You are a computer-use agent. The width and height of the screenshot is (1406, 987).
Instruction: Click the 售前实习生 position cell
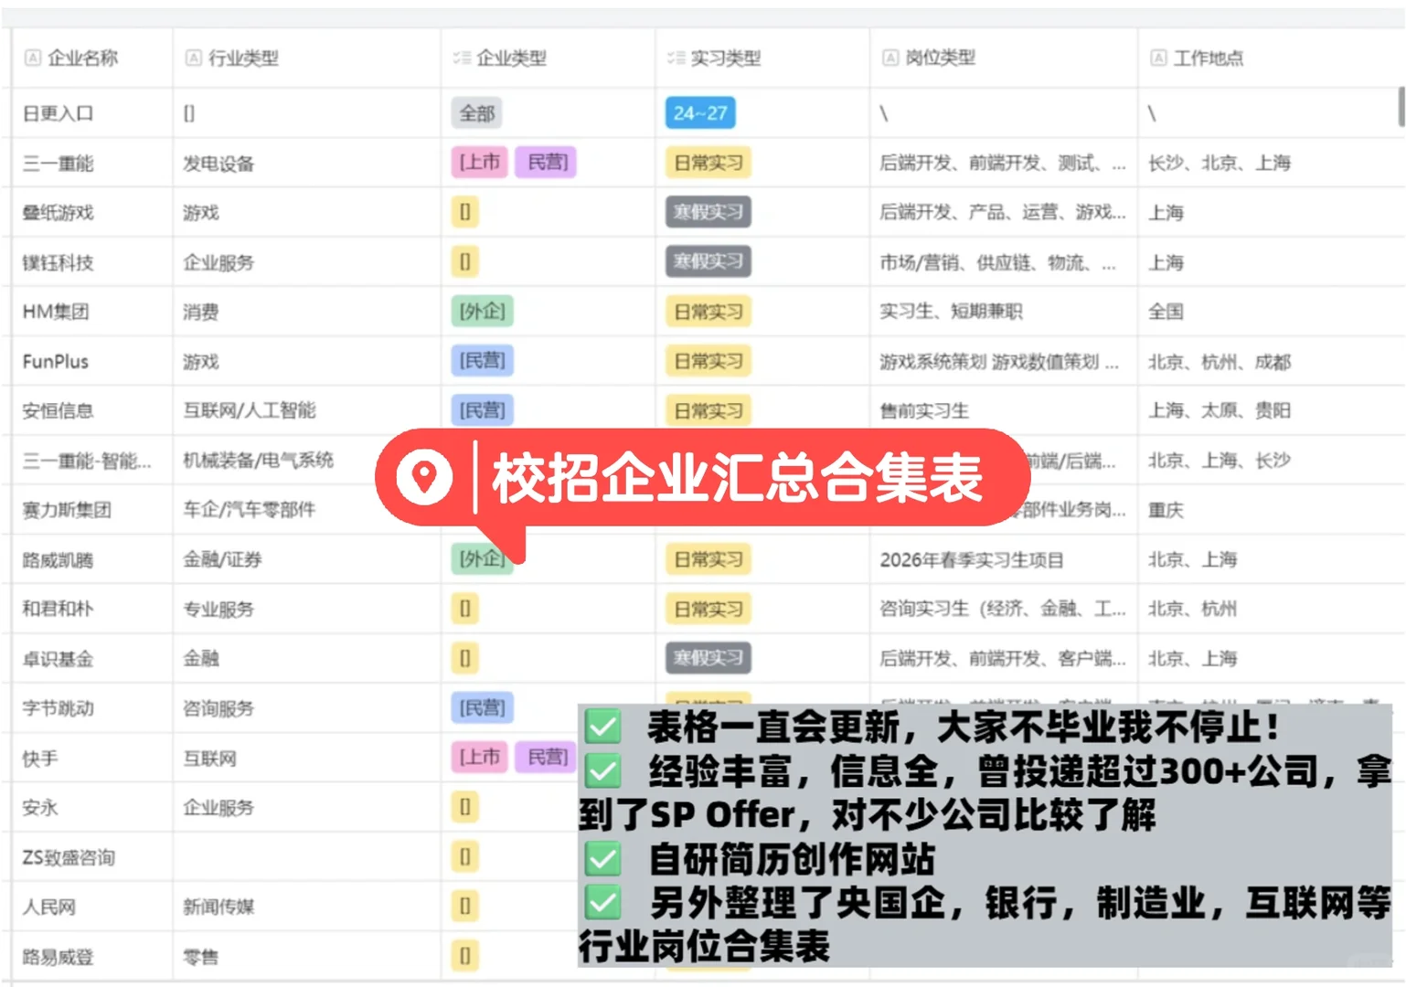(x=1003, y=410)
